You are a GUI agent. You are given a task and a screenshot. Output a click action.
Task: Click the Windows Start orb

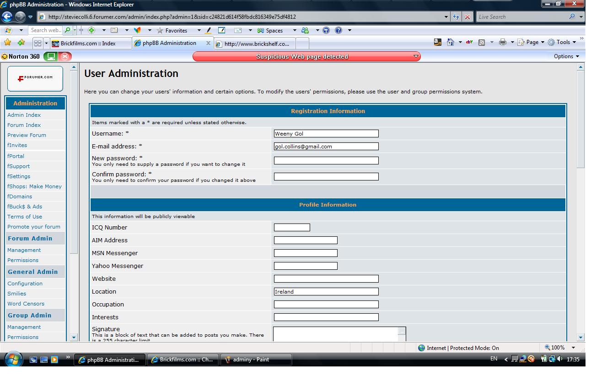[x=13, y=359]
